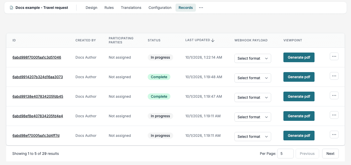Click In progress status of record 6abd998f7000faa1c3d51046
The image size is (351, 165).
160,57
